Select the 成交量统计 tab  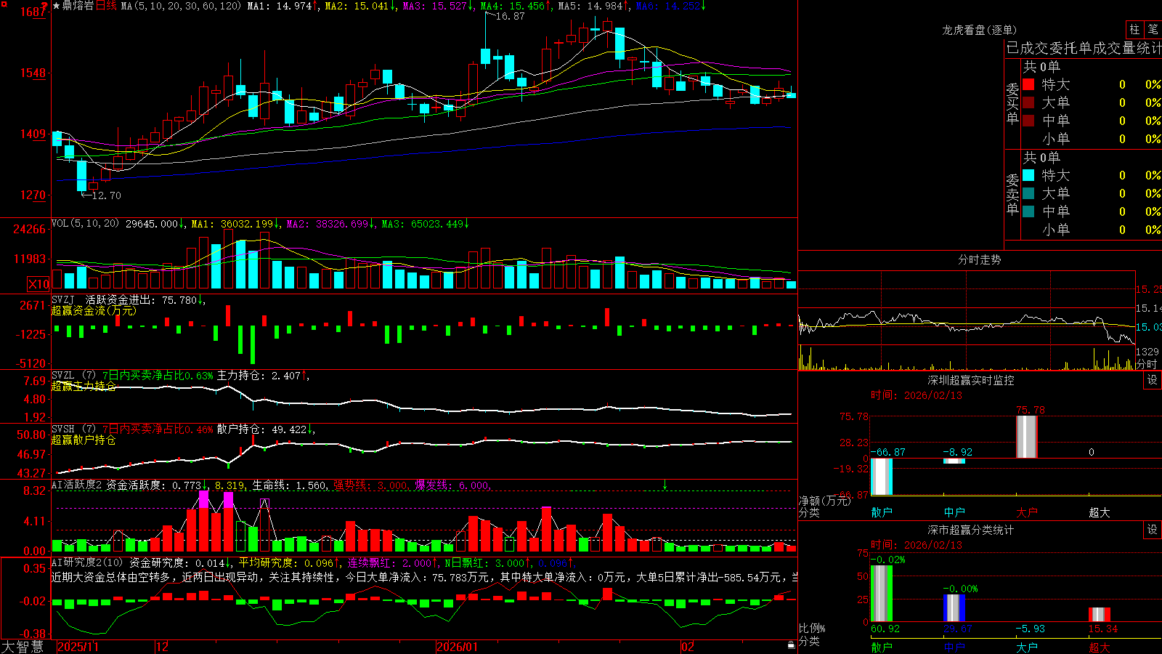pyautogui.click(x=1127, y=48)
